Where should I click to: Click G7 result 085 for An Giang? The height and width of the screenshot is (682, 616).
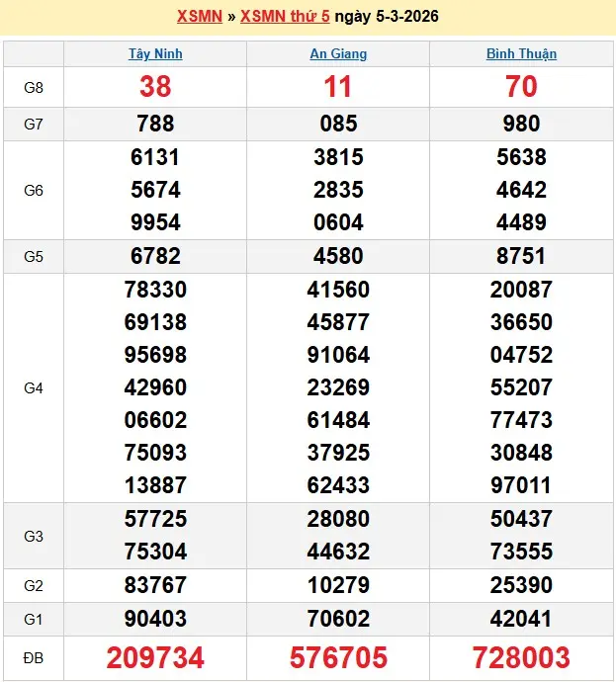click(x=337, y=124)
